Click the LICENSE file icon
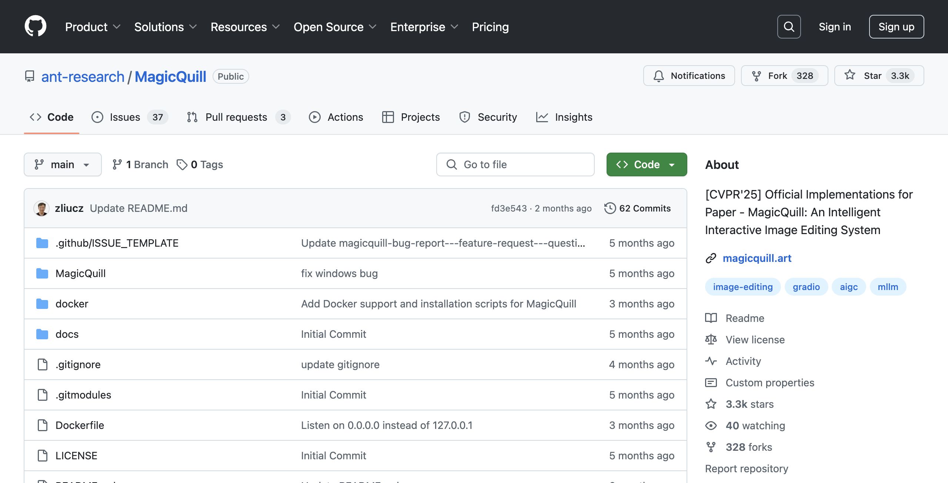948x483 pixels. pyautogui.click(x=43, y=456)
